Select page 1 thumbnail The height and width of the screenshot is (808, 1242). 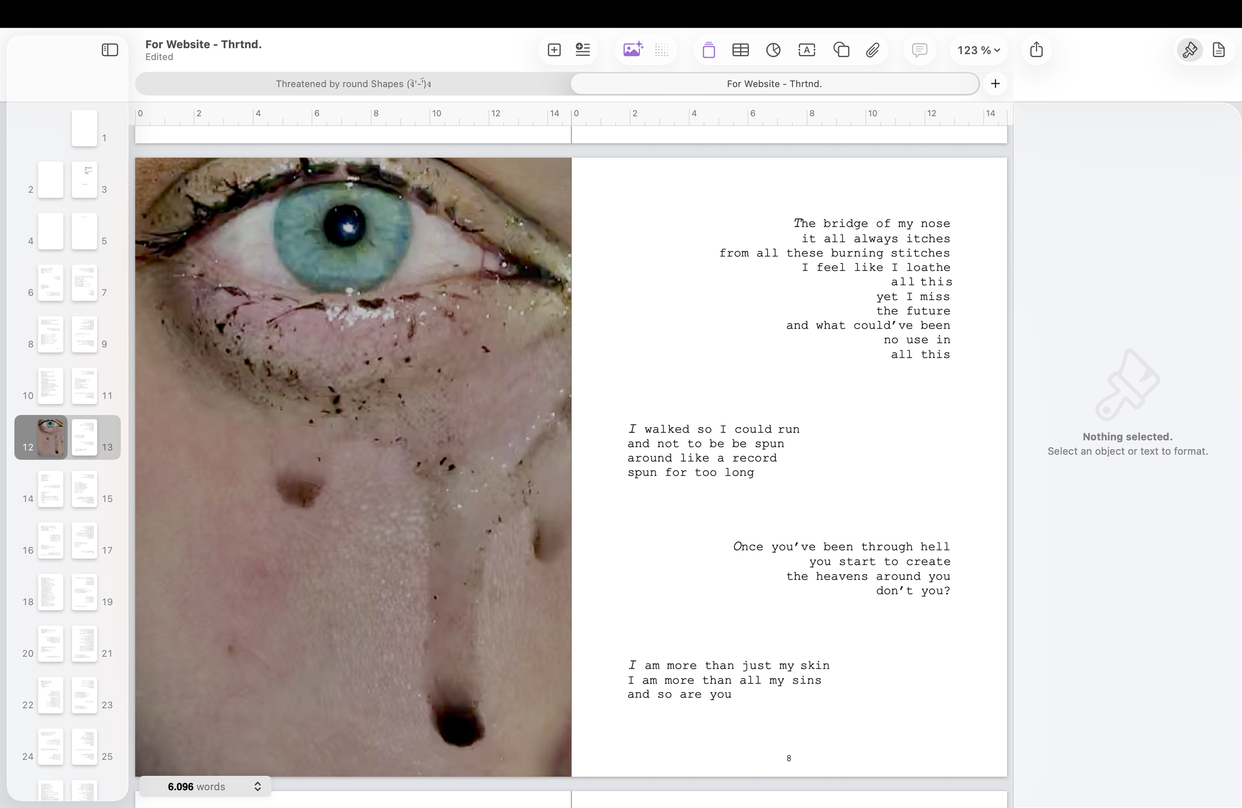tap(84, 128)
